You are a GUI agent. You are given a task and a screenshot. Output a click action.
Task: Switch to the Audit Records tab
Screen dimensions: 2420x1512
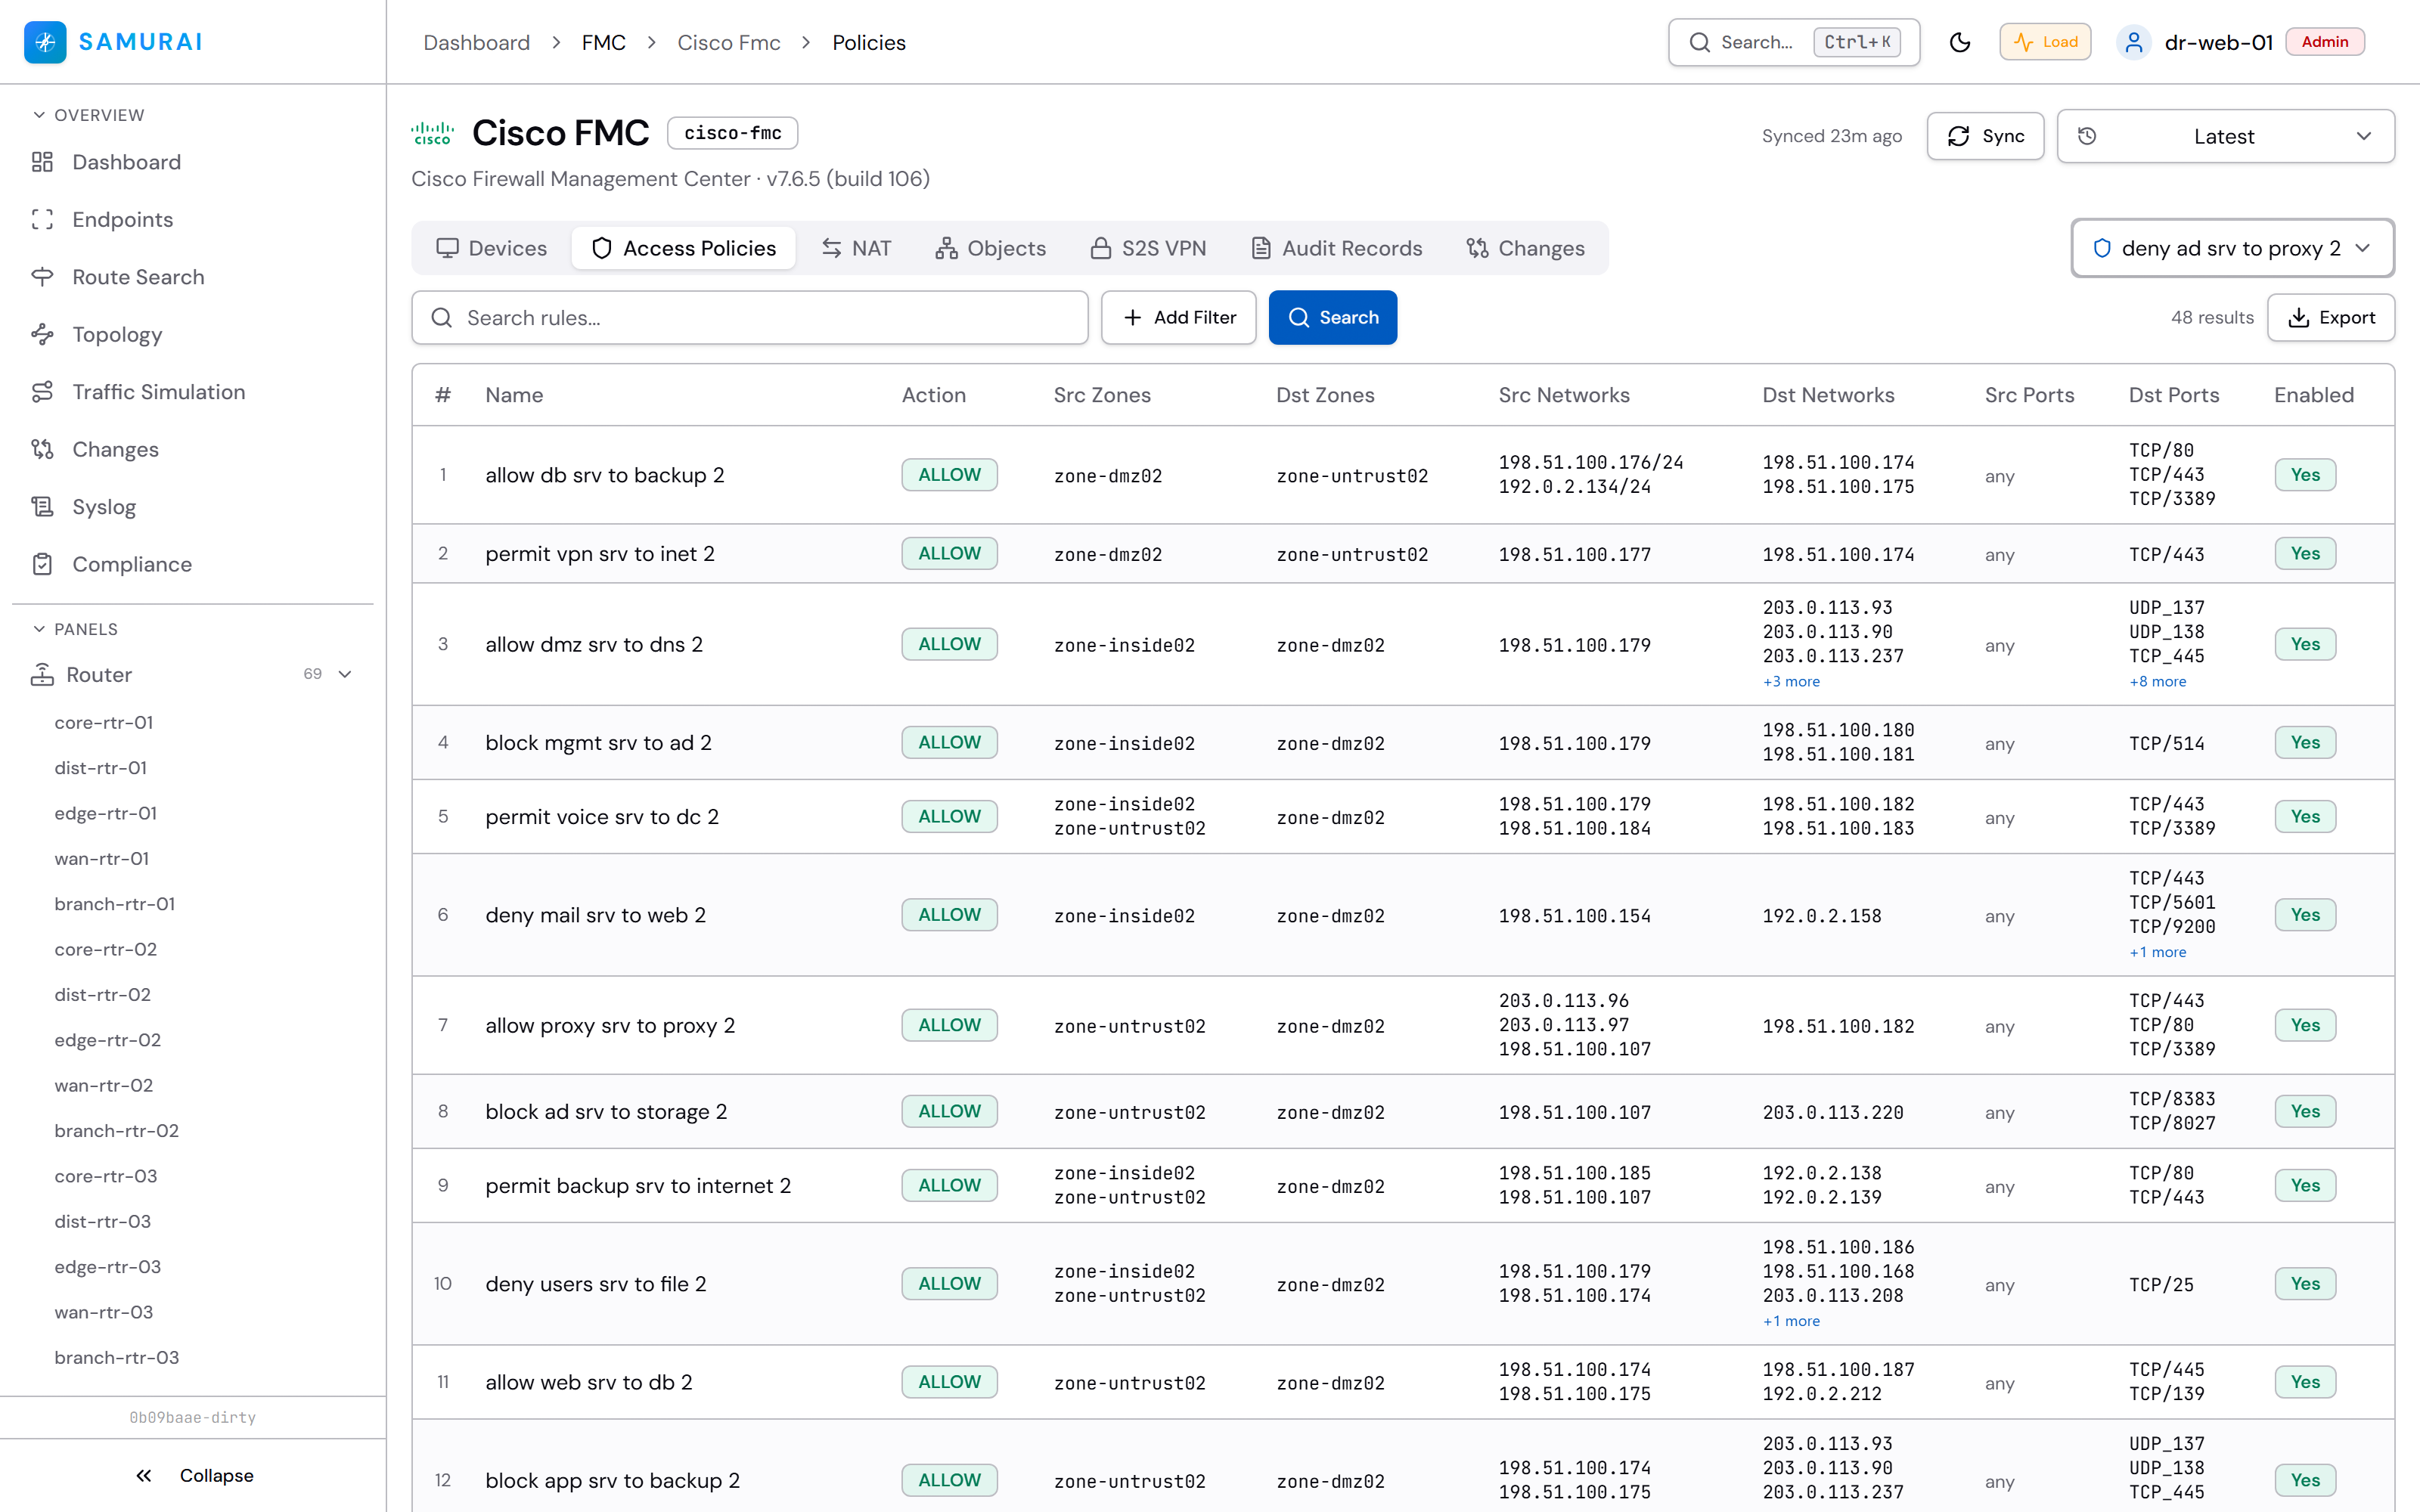pos(1337,248)
